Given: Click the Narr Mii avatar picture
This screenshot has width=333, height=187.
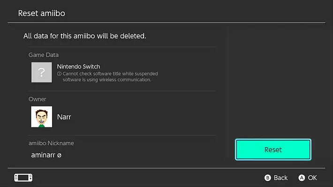Looking at the screenshot, I should [x=41, y=117].
